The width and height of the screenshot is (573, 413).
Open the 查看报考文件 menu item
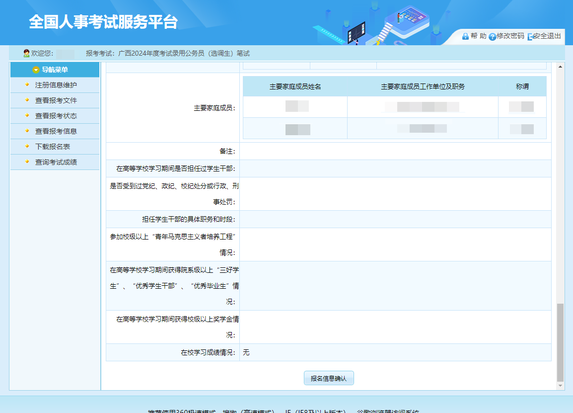coord(56,100)
